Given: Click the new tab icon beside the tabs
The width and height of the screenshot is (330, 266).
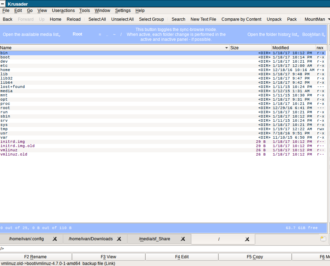Looking at the screenshot, I should [323, 239].
